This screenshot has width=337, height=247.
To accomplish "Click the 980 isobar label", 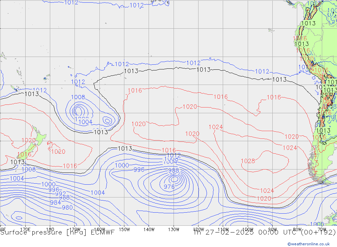I will [x=67, y=208].
